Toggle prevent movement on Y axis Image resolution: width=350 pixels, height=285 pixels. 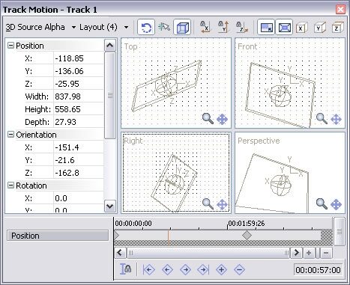(223, 27)
